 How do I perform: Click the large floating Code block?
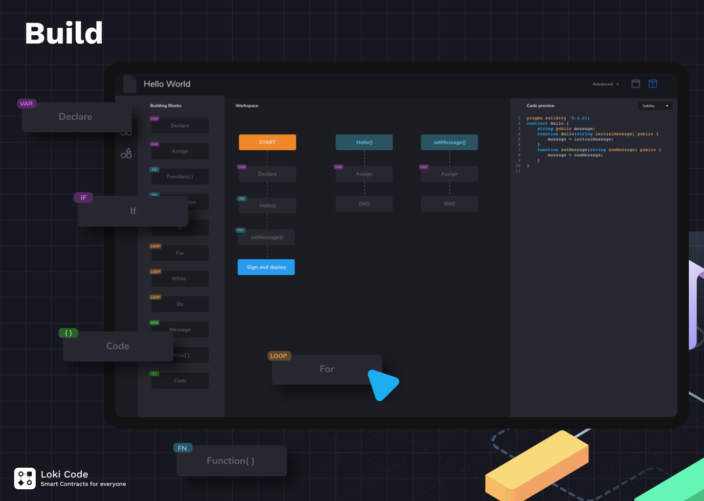tap(118, 346)
